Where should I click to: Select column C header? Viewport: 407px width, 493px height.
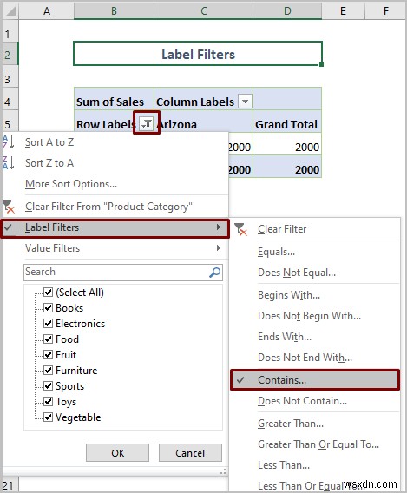coord(204,11)
